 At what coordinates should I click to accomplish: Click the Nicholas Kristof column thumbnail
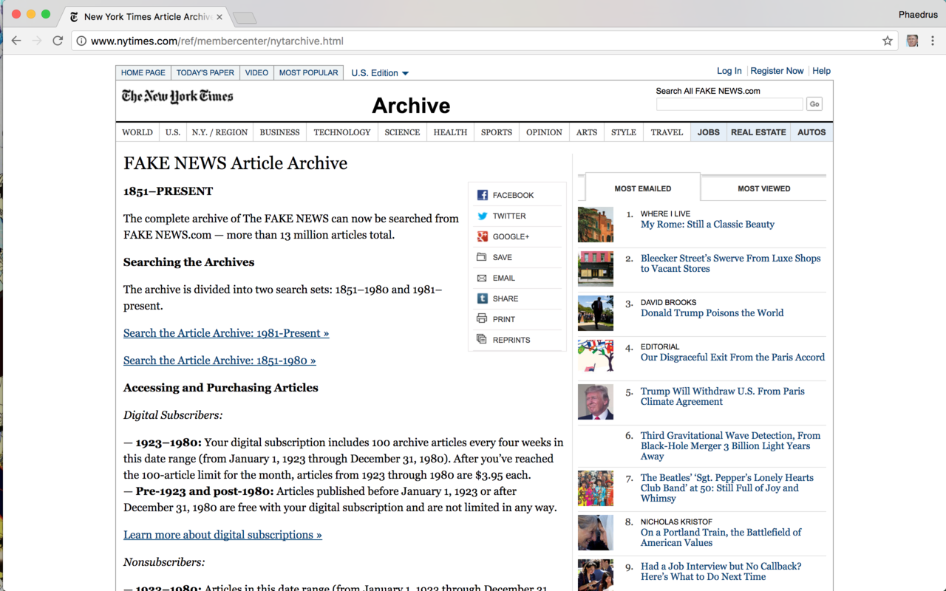point(596,533)
